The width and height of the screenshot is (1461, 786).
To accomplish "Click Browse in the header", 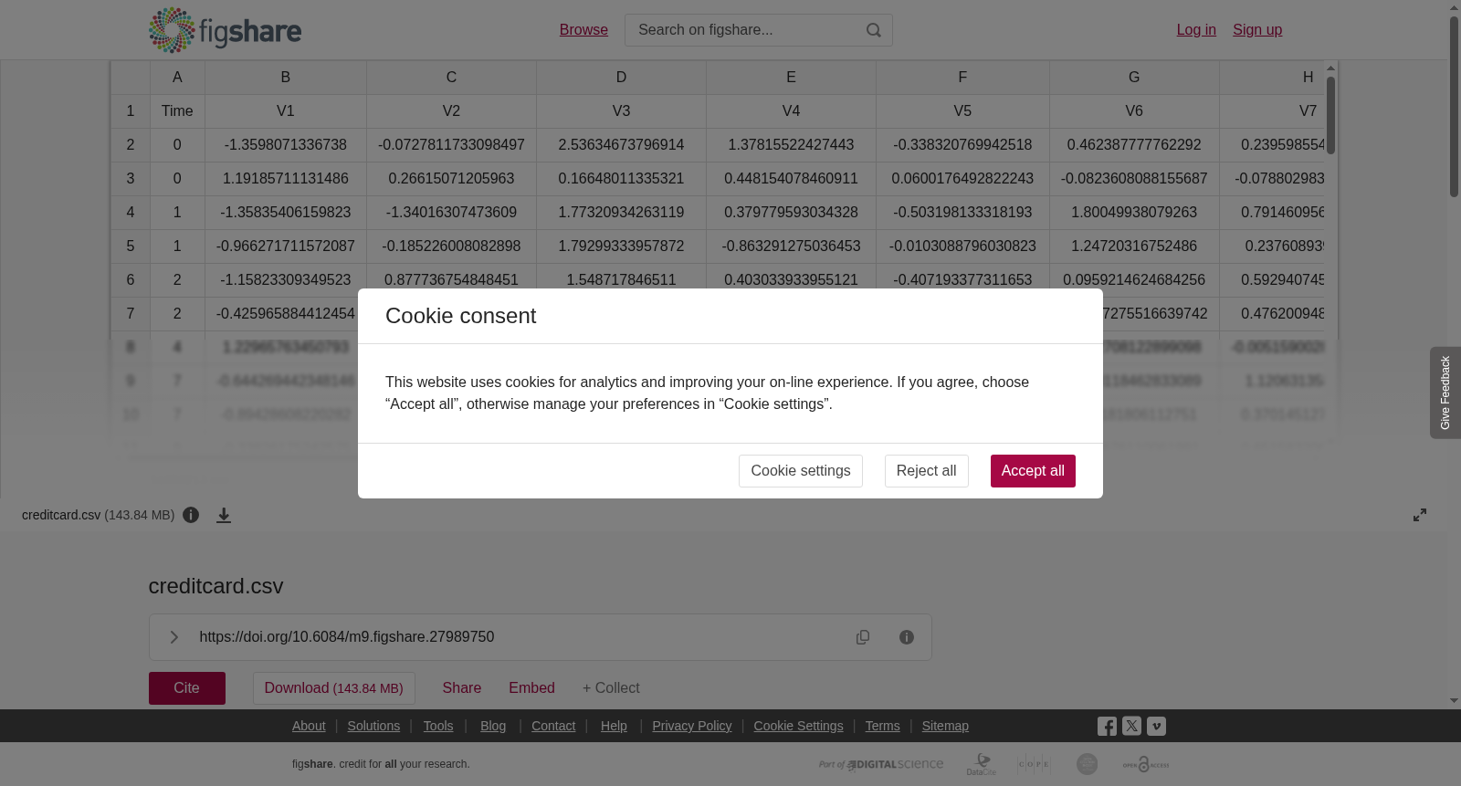I will click(583, 30).
